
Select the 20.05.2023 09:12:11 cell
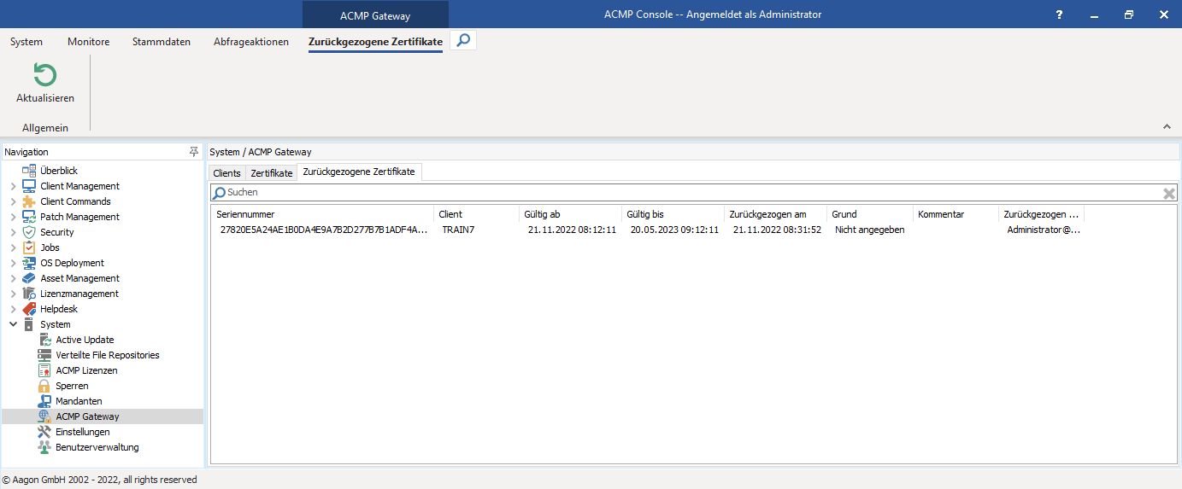674,230
